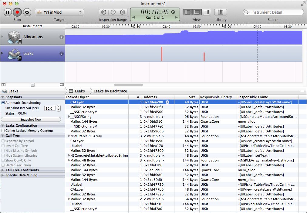Expand the Leaks instrument track
307x213 pixels.
2,53
